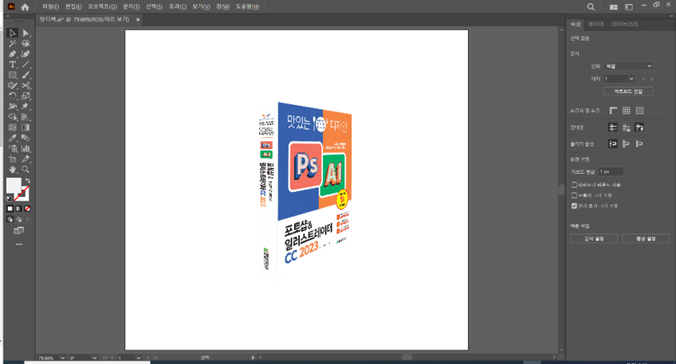The height and width of the screenshot is (364, 676).
Task: Select the Gradient tool
Action: tap(26, 127)
